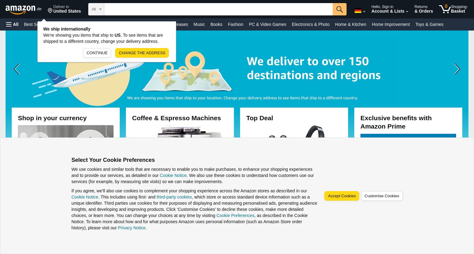Click Customise Cookies button

[x=382, y=196]
